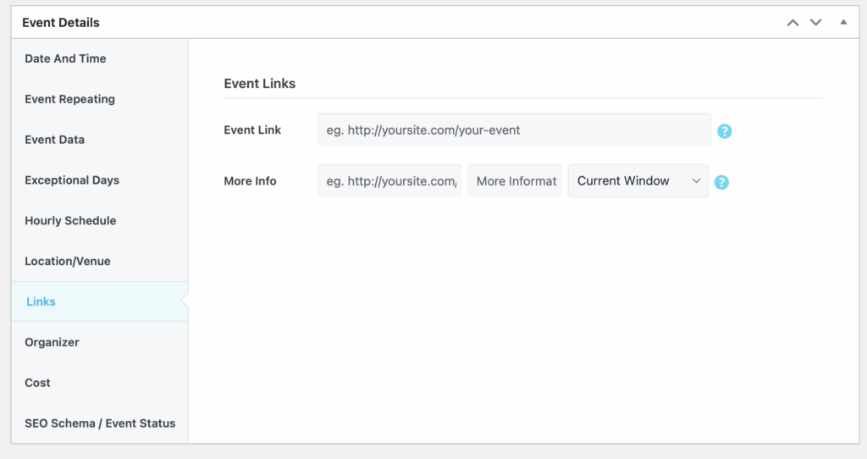
Task: Click the Event Details panel title
Action: 61,23
